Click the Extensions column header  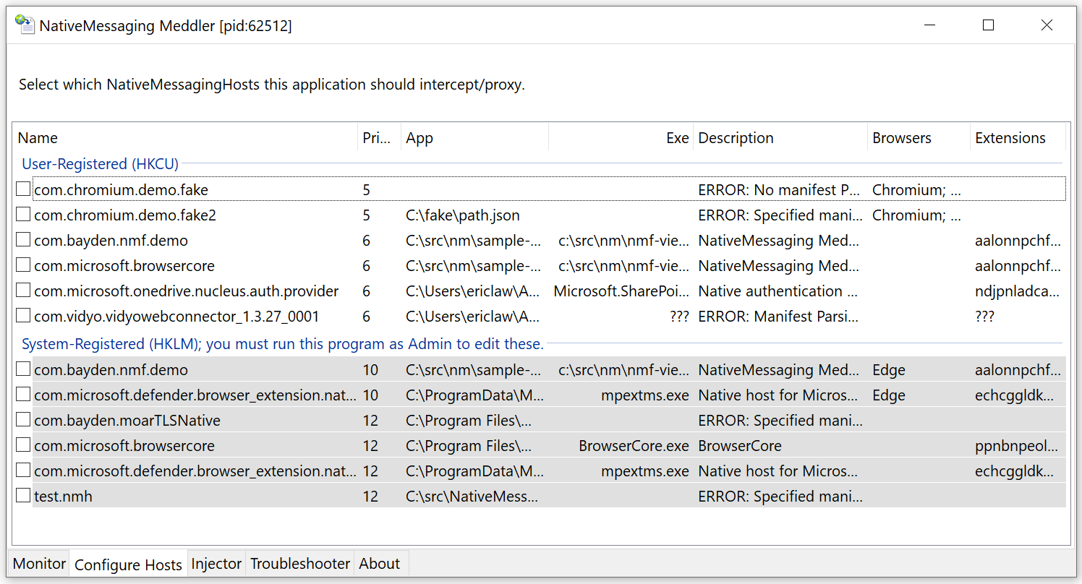pos(1018,138)
